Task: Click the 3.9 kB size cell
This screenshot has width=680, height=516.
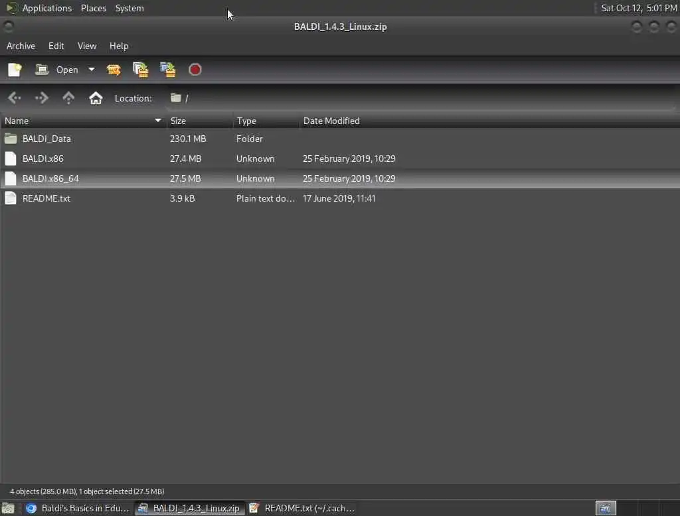Action: [182, 198]
